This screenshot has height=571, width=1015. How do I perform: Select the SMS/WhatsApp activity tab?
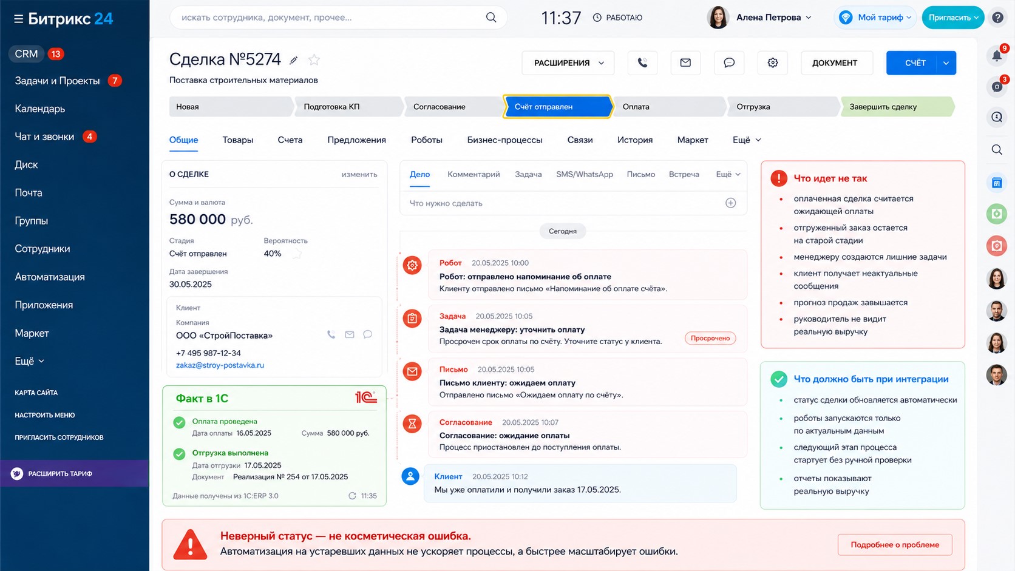click(x=585, y=174)
